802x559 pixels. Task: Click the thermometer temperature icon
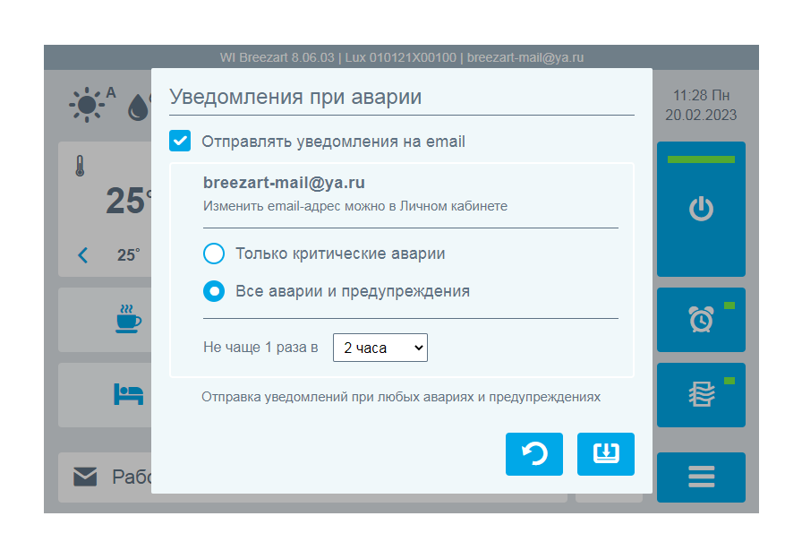[80, 166]
